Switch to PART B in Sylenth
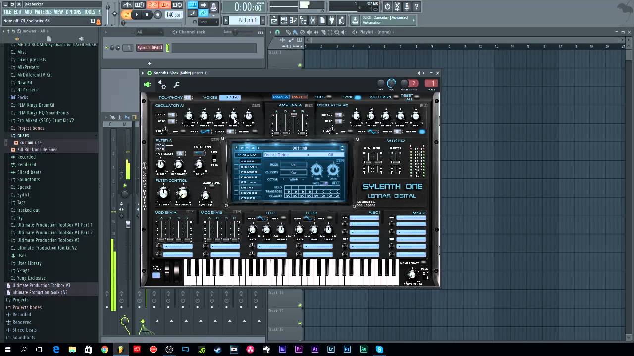 pyautogui.click(x=299, y=97)
